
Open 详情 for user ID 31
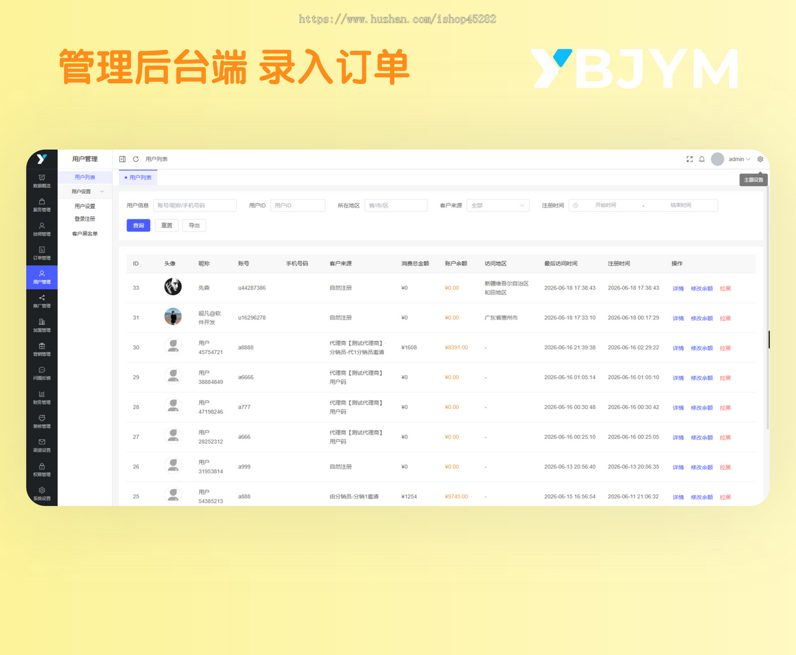pyautogui.click(x=678, y=318)
